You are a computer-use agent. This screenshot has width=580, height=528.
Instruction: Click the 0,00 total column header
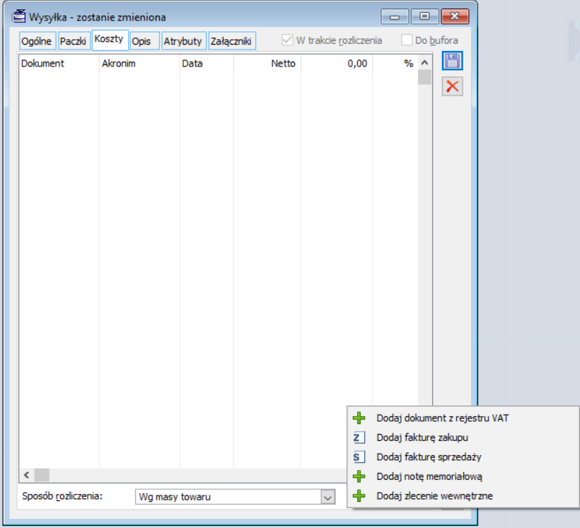(337, 63)
